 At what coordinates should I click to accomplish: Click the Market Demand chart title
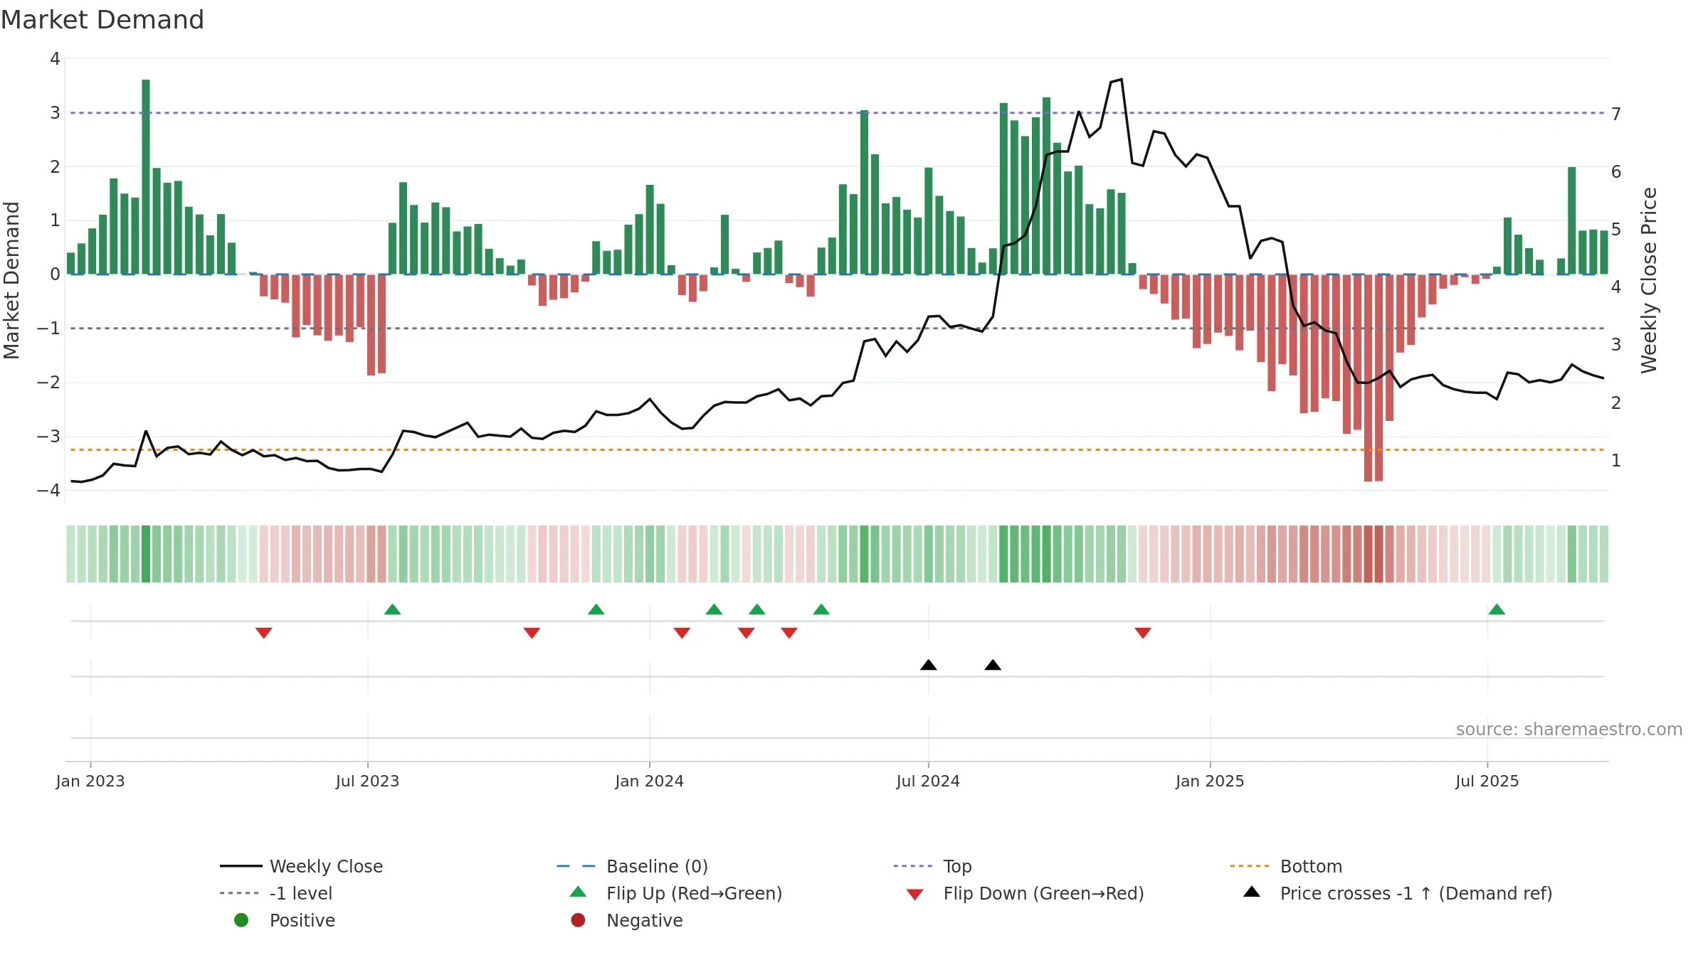coord(102,20)
